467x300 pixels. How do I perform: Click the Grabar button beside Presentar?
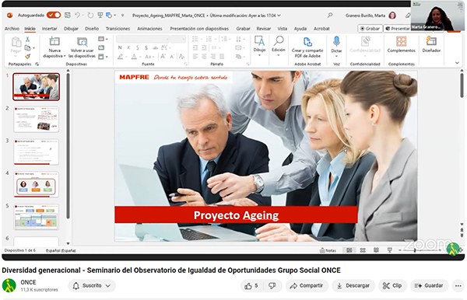pyautogui.click(x=370, y=29)
